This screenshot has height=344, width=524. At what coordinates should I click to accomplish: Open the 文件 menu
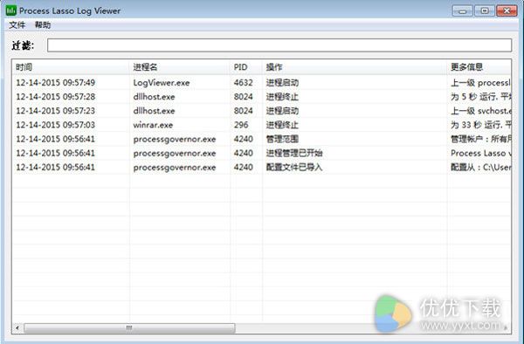click(17, 25)
